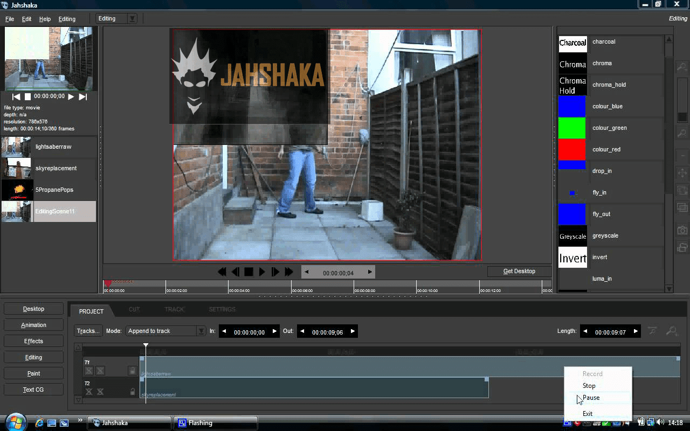Decrease the Length timecode
Screen dimensions: 690x431
click(585, 332)
